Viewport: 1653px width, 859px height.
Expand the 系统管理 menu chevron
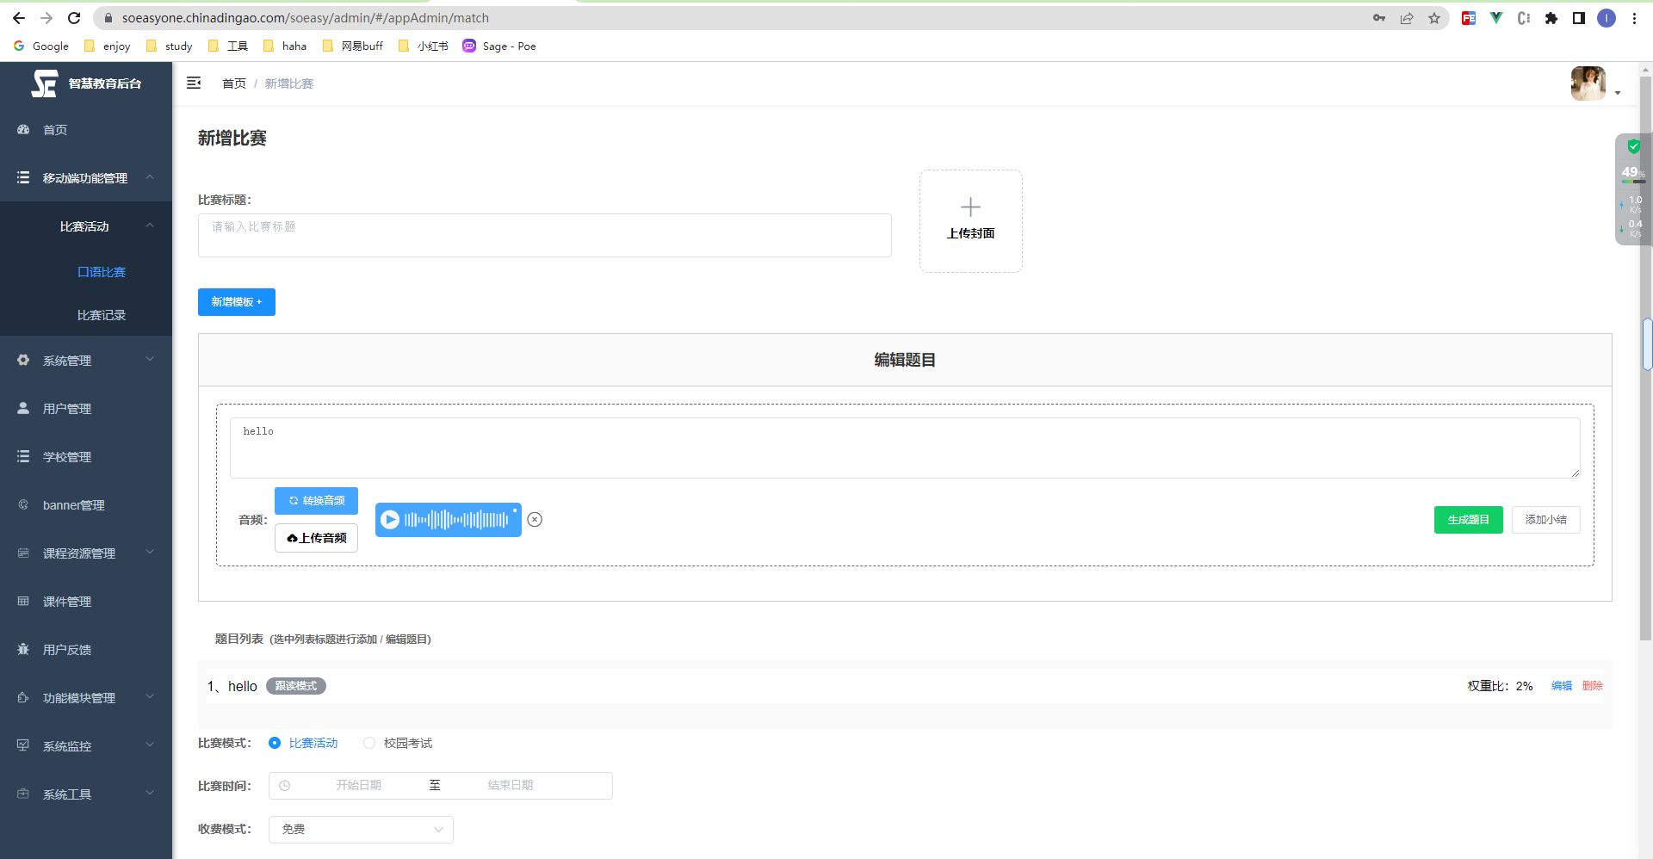[x=150, y=360]
